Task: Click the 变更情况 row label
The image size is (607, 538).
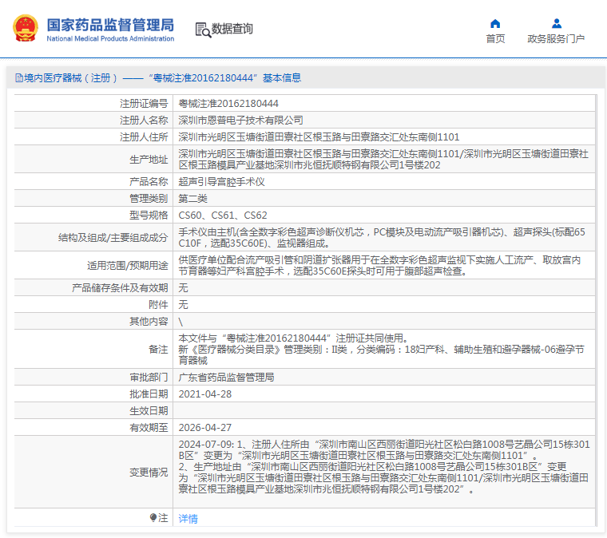Action: coord(149,473)
